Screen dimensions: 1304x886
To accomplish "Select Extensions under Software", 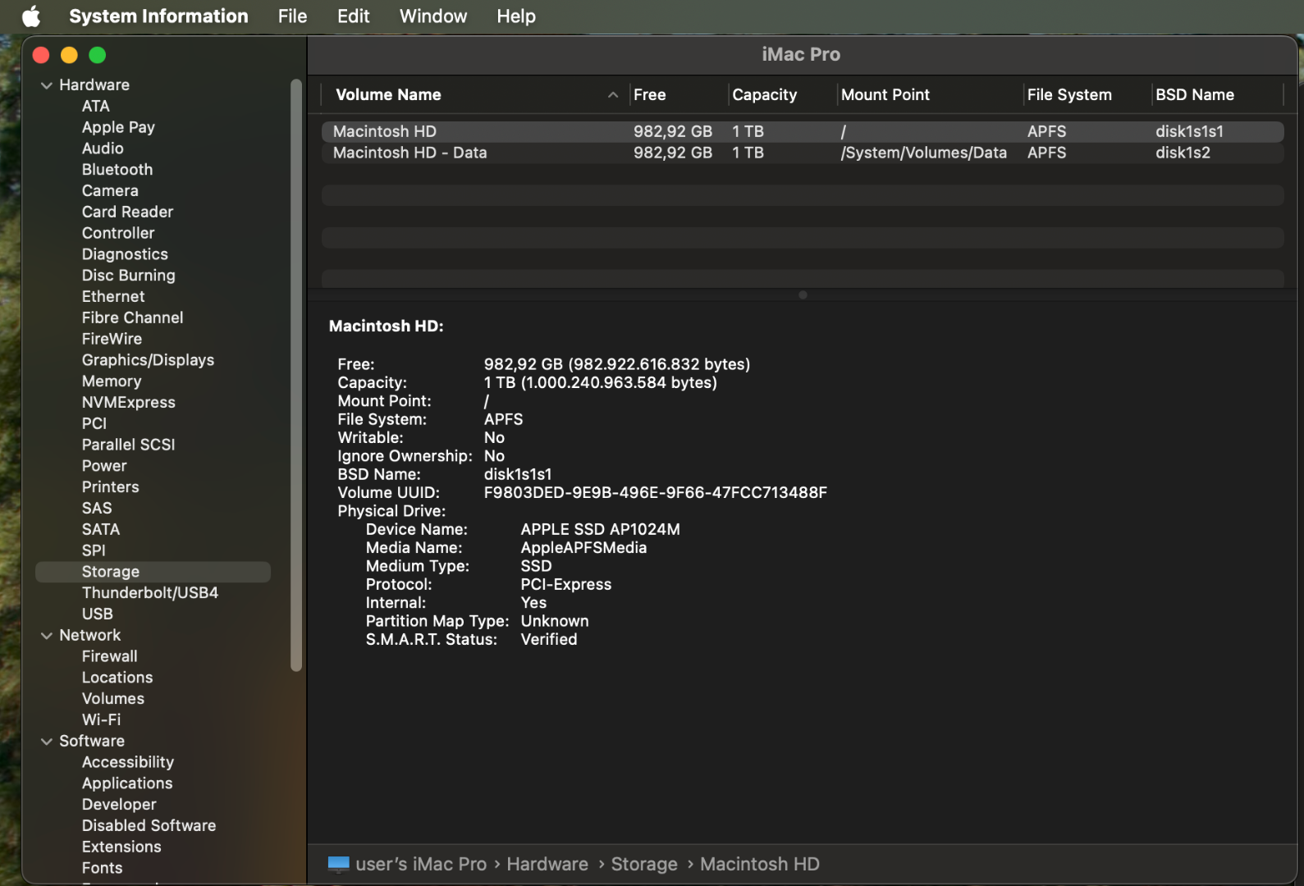I will point(121,847).
